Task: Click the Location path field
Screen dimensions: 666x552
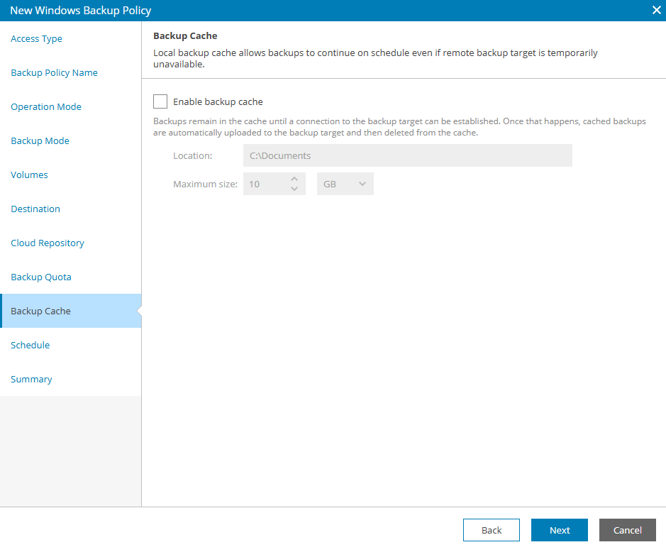Action: 407,155
